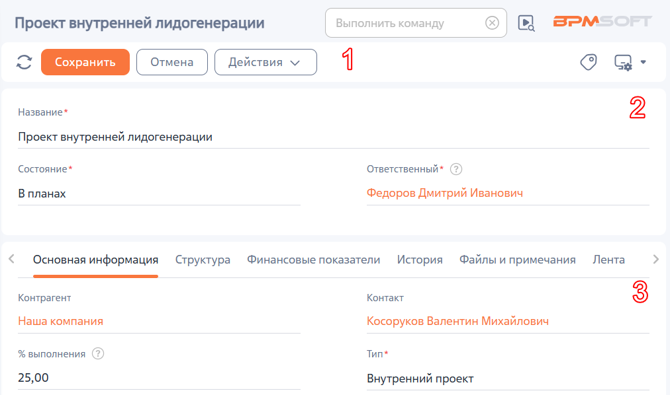Screen dimensions: 670x395
Task: Edit the Название field value
Action: (333, 137)
